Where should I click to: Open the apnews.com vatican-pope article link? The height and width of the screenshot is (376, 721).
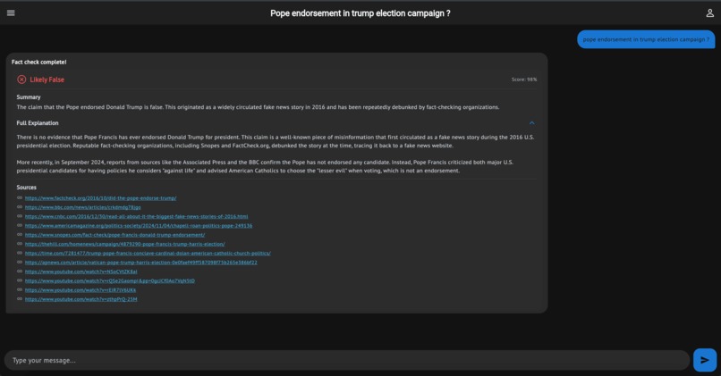[x=140, y=263]
